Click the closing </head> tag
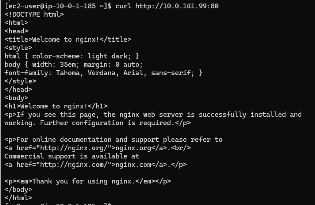Viewport: 315px width, 205px height. 18,89
